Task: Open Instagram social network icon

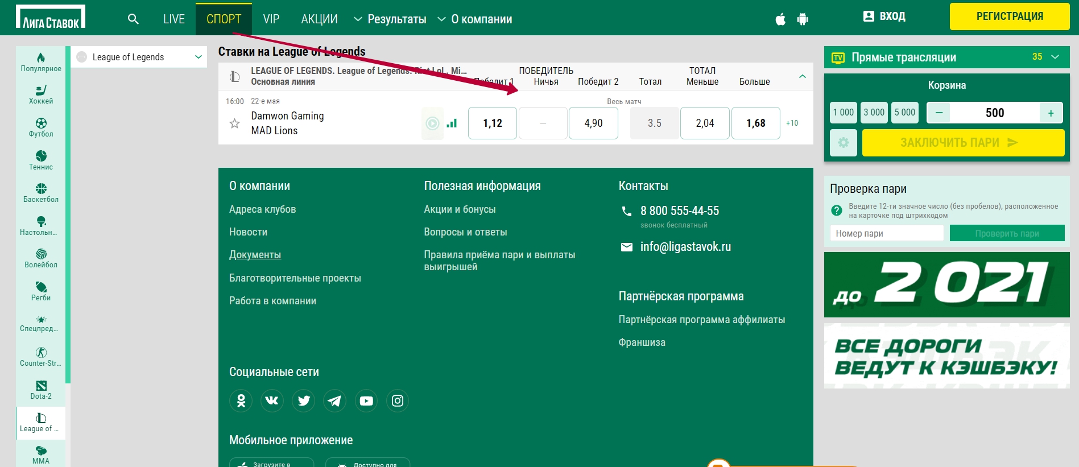Action: point(398,400)
